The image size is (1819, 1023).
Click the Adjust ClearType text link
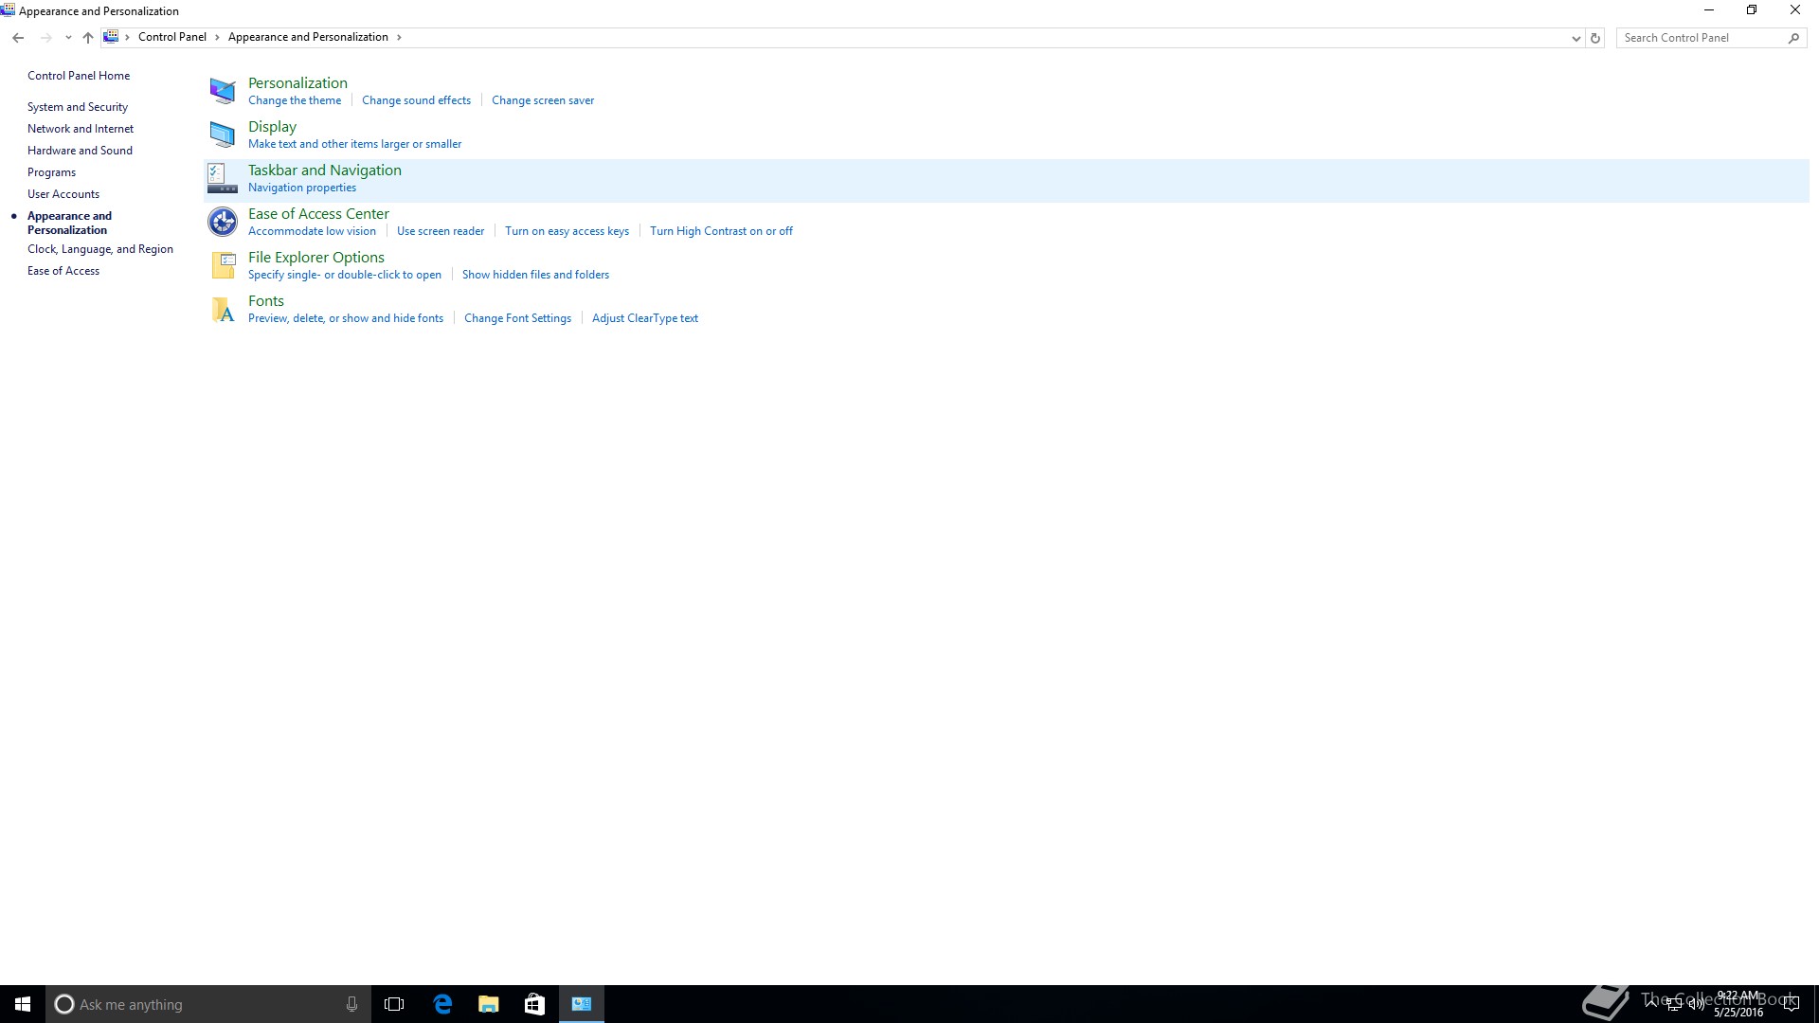click(644, 318)
